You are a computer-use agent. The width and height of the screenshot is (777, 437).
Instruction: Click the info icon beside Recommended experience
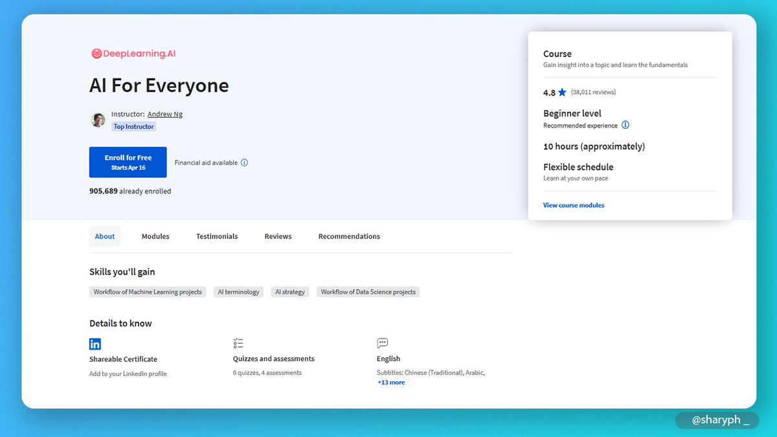(625, 125)
